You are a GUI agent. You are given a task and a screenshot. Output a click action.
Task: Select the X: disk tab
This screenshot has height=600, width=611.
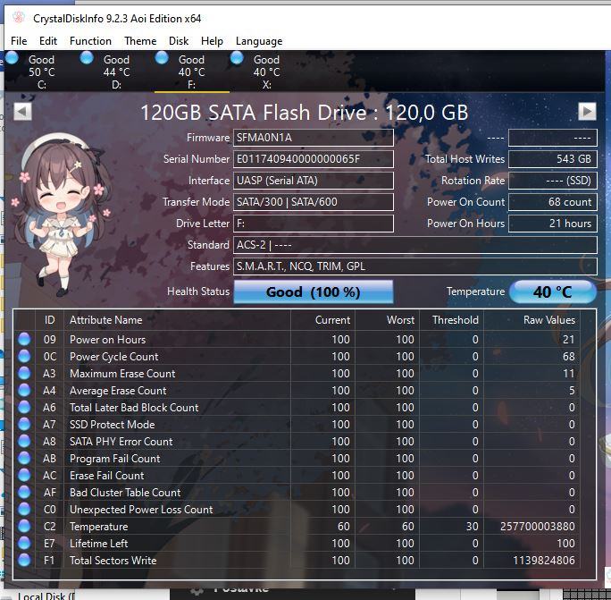point(266,72)
